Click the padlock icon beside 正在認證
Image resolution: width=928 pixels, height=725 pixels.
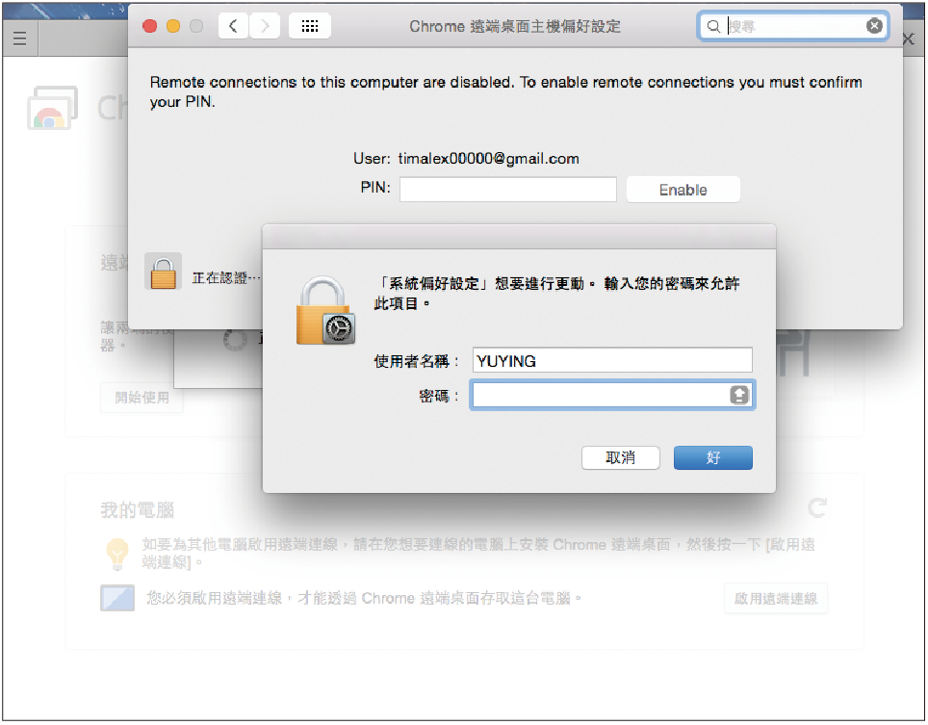point(163,272)
